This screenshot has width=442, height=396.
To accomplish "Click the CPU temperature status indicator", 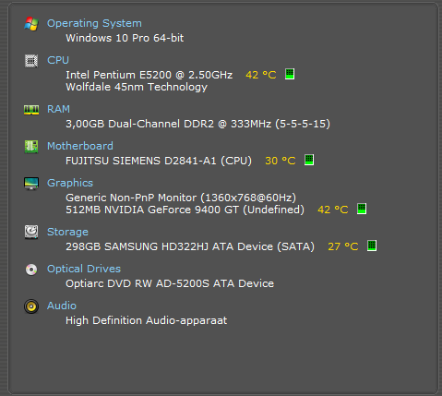I will coord(290,74).
